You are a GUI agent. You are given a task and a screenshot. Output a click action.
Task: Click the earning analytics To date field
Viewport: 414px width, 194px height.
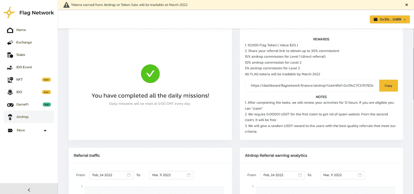click(342, 175)
